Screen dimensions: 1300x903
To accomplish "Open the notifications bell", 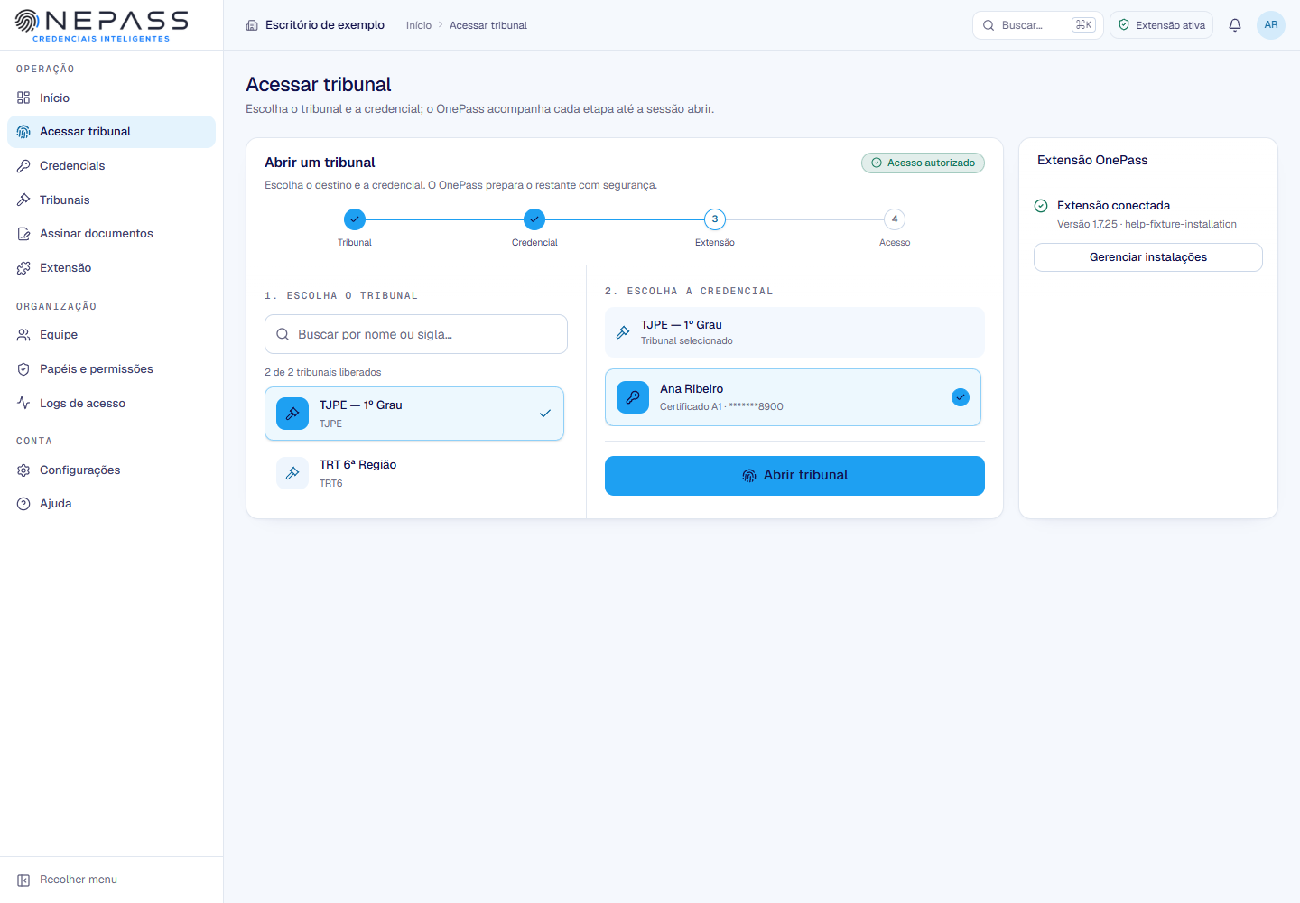I will pyautogui.click(x=1235, y=25).
